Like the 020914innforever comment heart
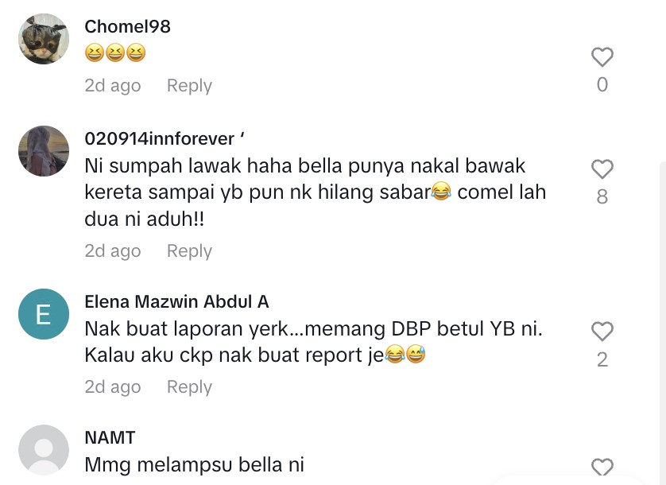The height and width of the screenshot is (485, 666). pos(602,169)
